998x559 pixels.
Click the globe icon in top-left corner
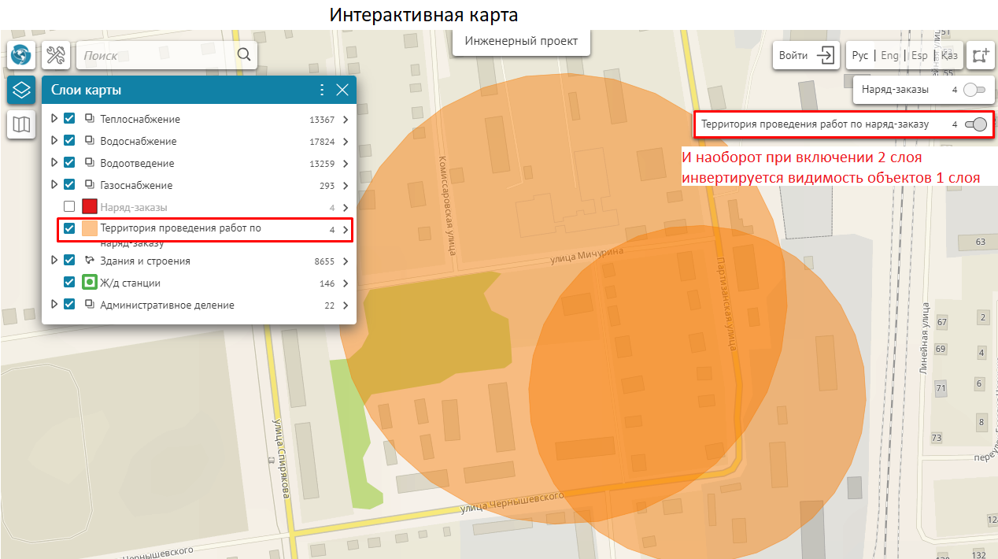point(21,55)
